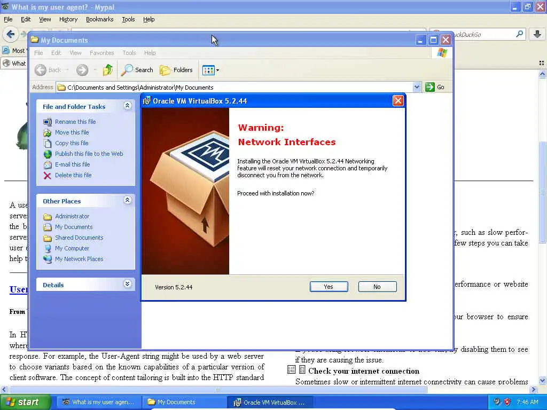
Task: Open the View menu in My Documents window
Action: (75, 53)
